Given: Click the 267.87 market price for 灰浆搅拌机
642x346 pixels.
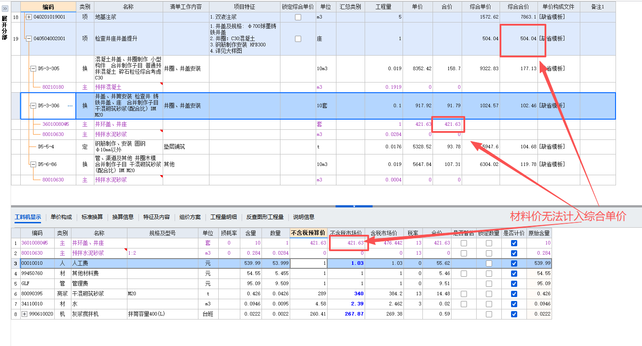Looking at the screenshot, I should 346,314.
